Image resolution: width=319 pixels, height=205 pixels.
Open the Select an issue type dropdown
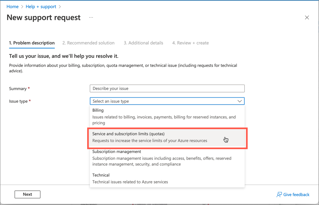[167, 101]
